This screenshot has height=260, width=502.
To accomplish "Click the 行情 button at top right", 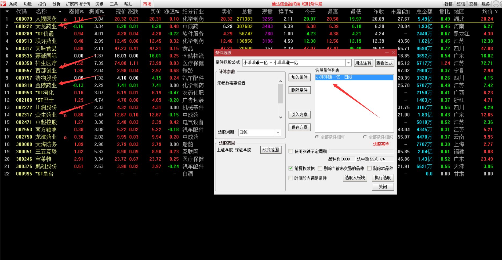I will click(449, 4).
